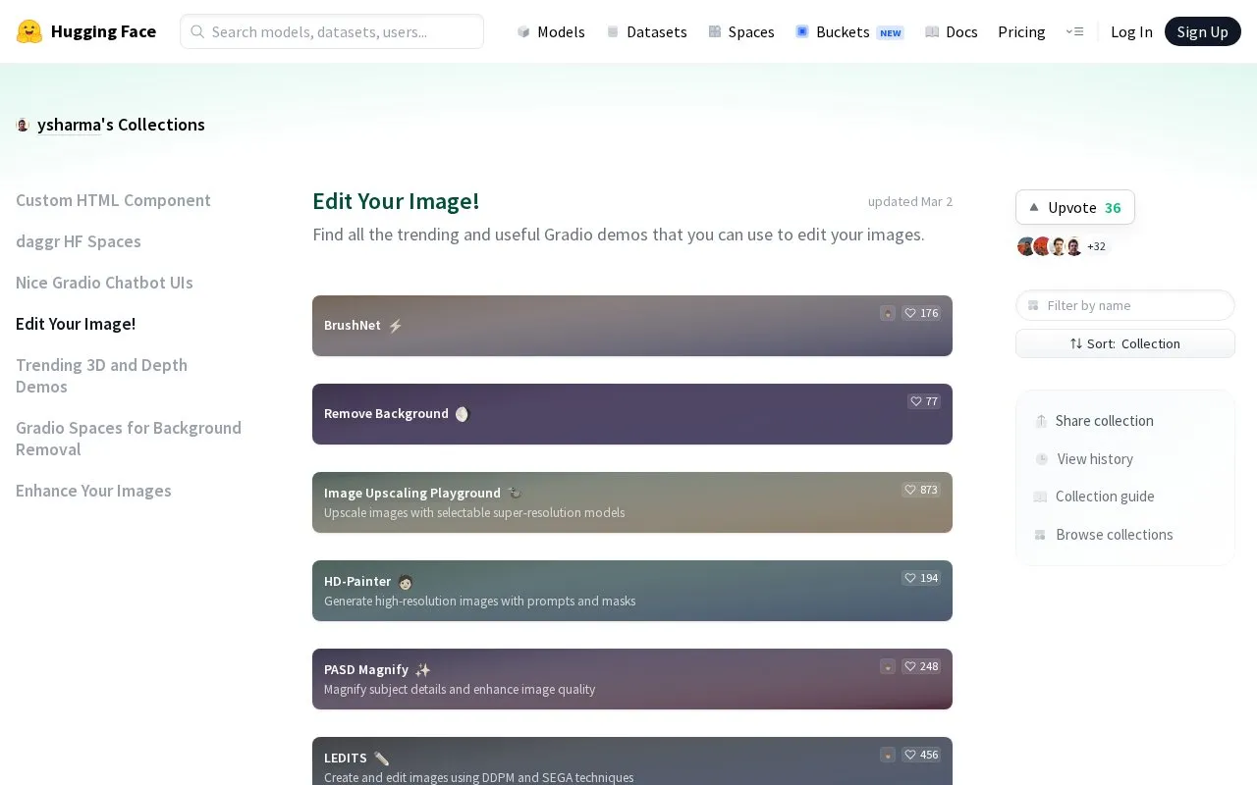Like BrushNet via its 176 heart
Viewport: 1257px width, 785px height.
[x=921, y=313]
